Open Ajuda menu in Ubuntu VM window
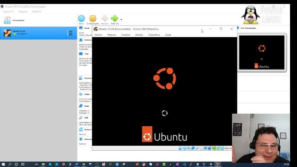The width and height of the screenshot is (297, 167). pos(168,35)
